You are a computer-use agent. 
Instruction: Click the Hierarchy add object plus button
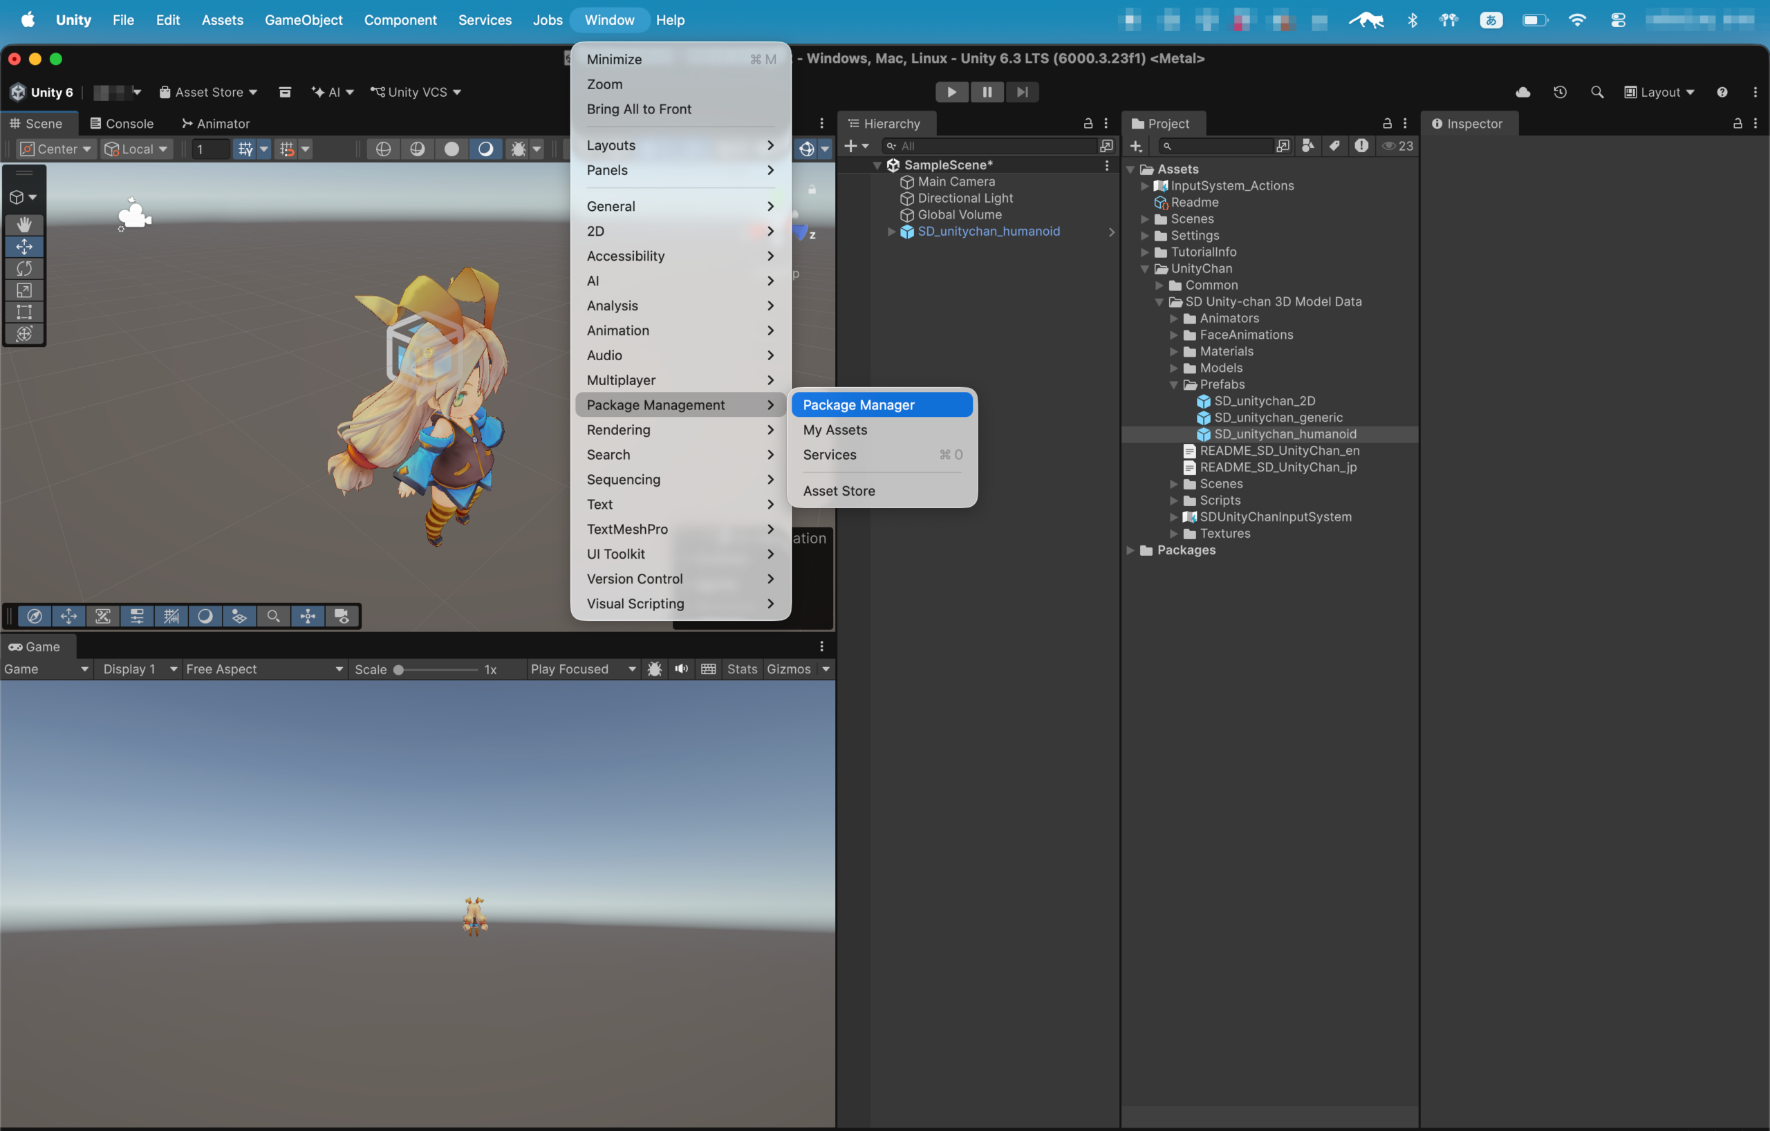[857, 147]
